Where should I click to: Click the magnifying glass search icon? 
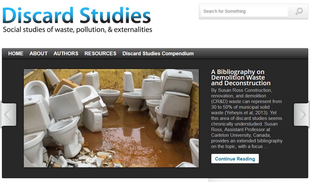(299, 12)
